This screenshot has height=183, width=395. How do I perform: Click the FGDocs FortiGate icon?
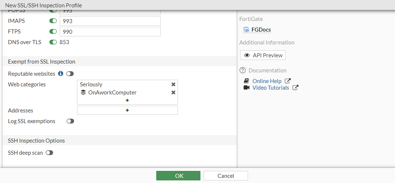pyautogui.click(x=246, y=30)
